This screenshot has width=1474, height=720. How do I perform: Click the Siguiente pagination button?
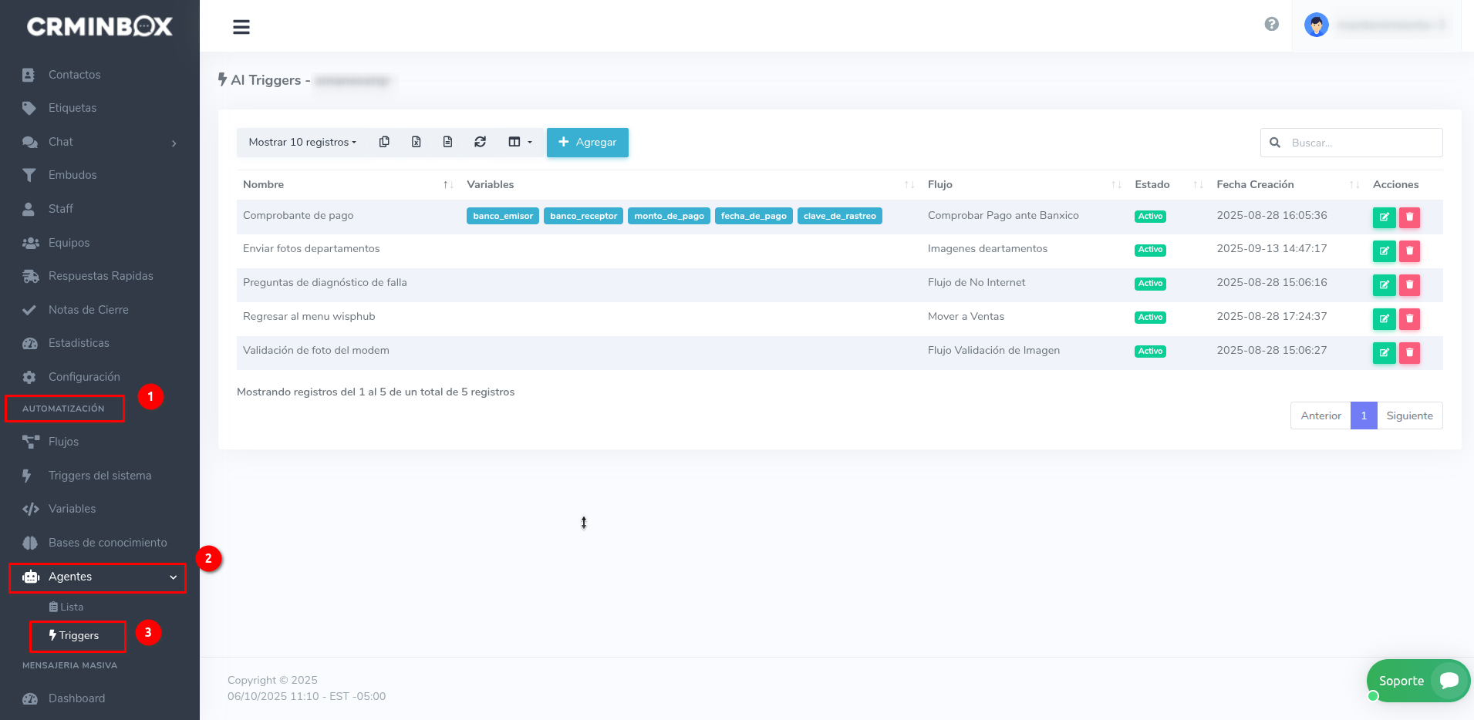[1409, 416]
